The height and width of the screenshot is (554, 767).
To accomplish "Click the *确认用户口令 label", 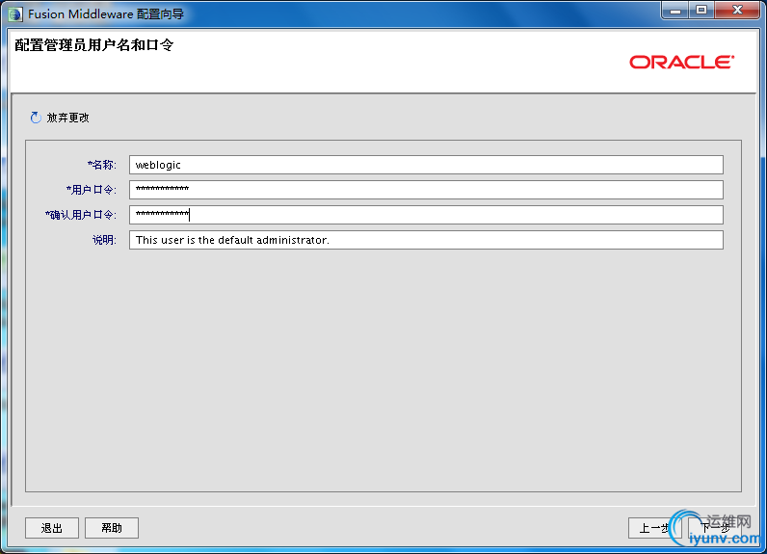I will point(81,215).
